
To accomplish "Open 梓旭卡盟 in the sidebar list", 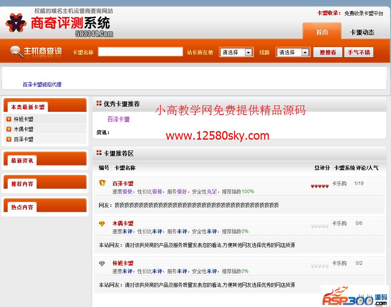I will coord(23,119).
